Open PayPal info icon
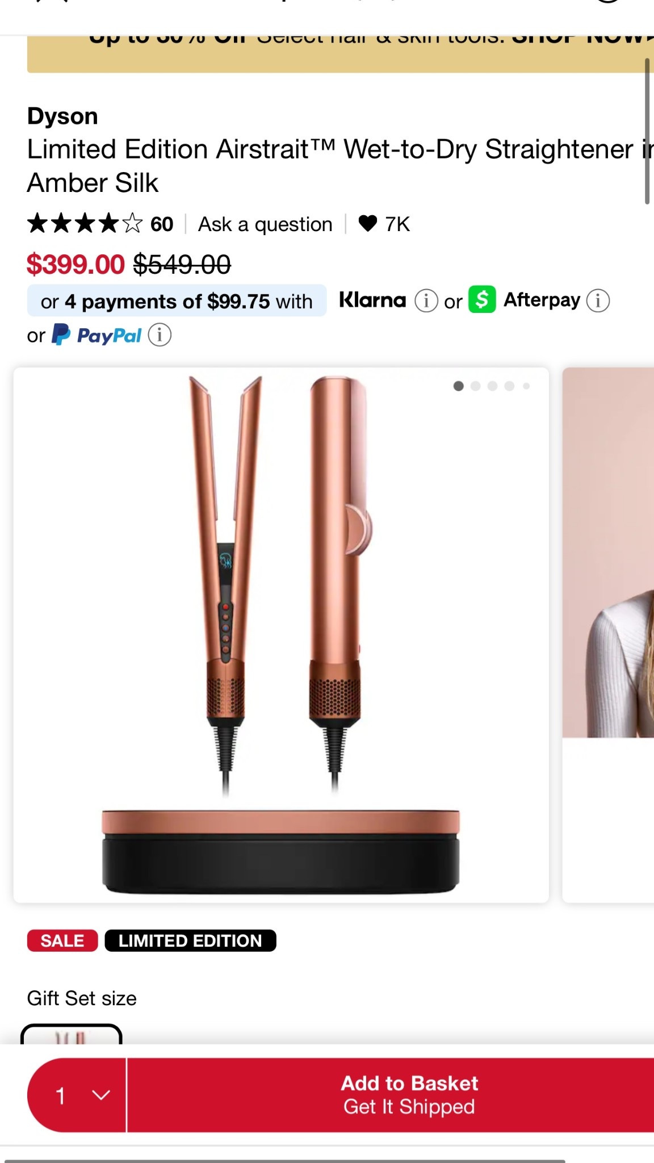Image resolution: width=654 pixels, height=1163 pixels. [x=160, y=335]
